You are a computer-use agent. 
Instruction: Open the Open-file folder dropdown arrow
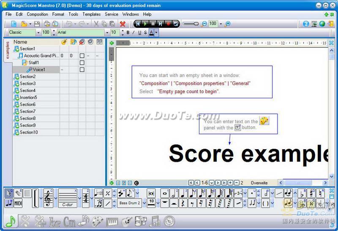tap(30, 24)
